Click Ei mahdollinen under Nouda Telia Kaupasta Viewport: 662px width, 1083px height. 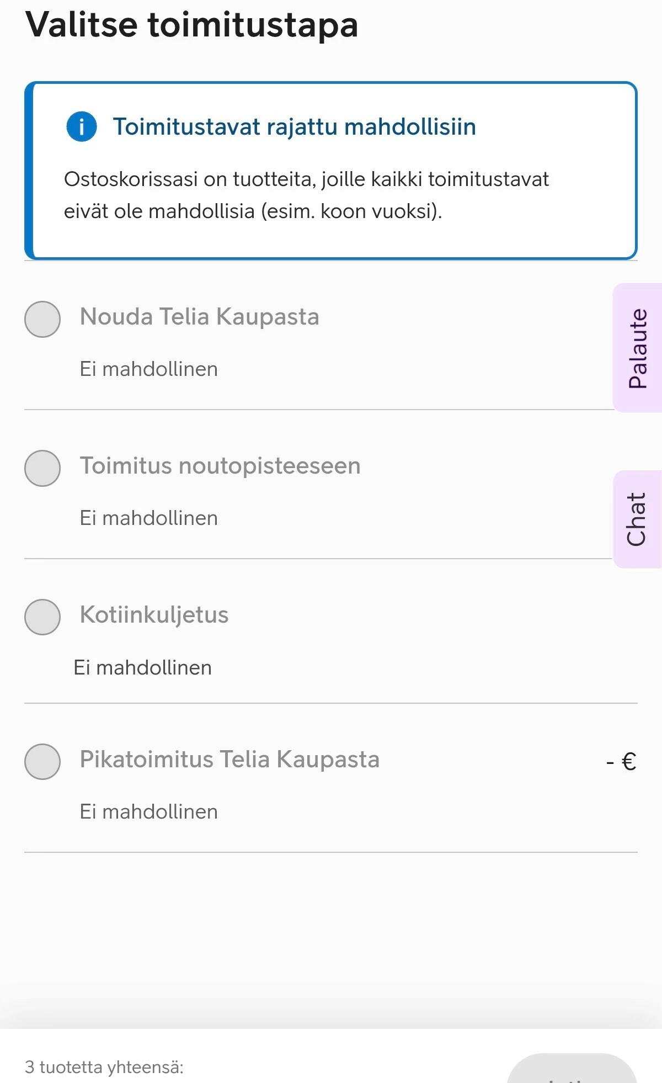(x=148, y=369)
